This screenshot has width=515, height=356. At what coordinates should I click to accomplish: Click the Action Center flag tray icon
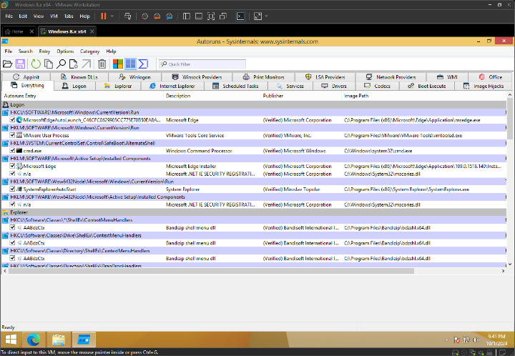[456, 340]
